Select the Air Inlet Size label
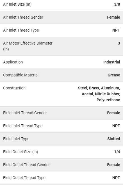 click(17, 4)
